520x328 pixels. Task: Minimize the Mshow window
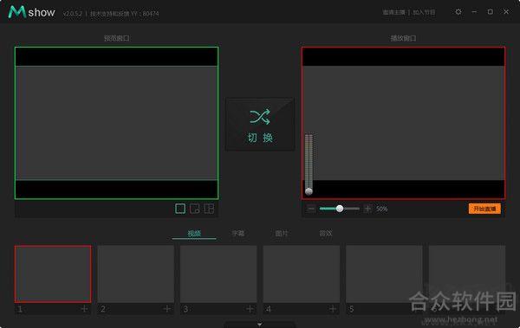[474, 12]
